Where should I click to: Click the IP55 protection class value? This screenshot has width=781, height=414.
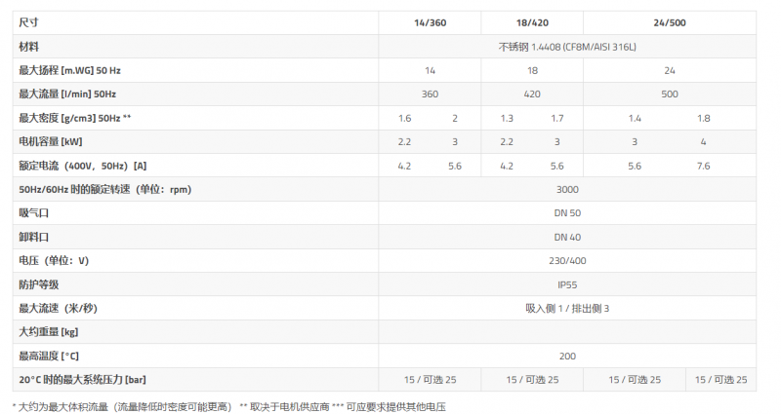pyautogui.click(x=567, y=284)
